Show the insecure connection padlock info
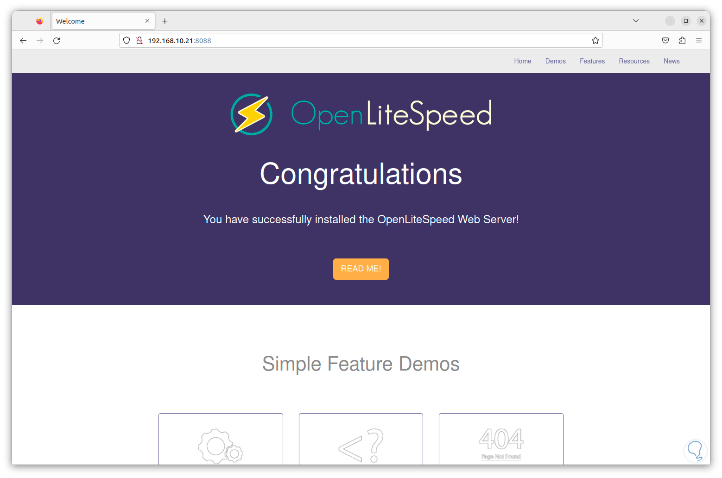The height and width of the screenshot is (478, 722). 139,41
